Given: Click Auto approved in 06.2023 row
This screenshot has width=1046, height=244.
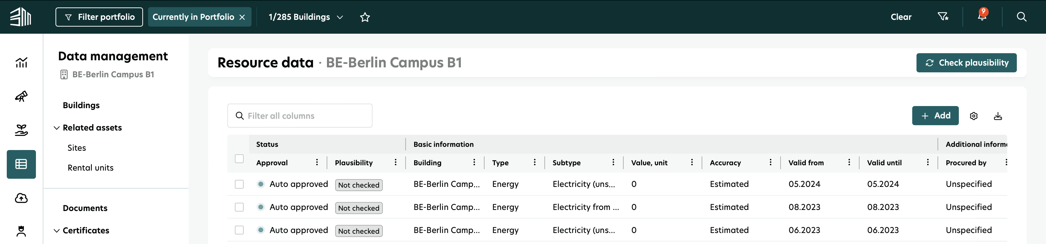Looking at the screenshot, I should pyautogui.click(x=299, y=230).
